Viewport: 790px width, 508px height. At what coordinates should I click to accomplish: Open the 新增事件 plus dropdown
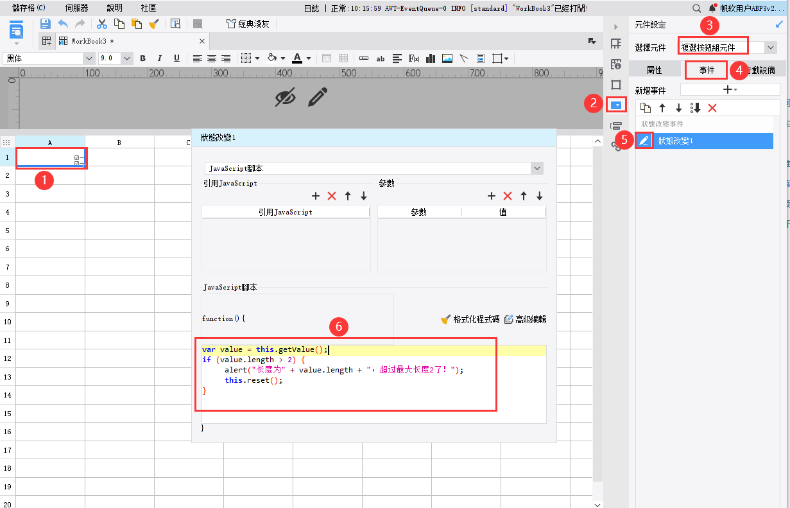click(x=730, y=89)
